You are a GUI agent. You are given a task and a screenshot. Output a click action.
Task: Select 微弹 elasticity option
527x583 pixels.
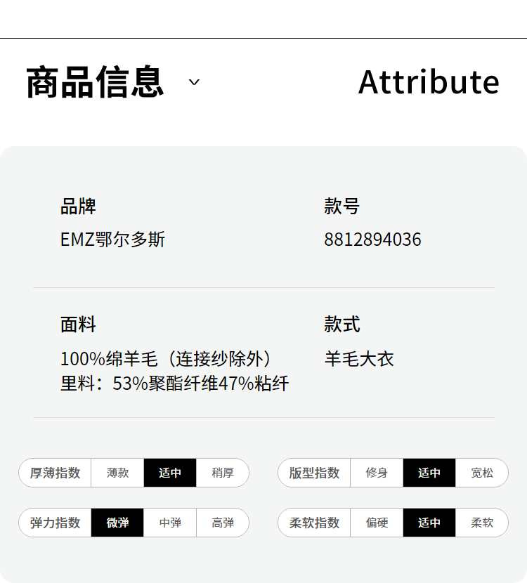click(x=117, y=523)
